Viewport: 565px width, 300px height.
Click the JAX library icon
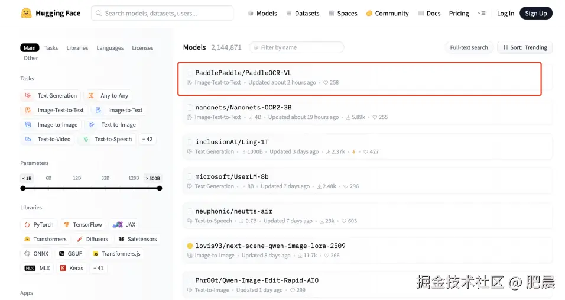point(118,225)
